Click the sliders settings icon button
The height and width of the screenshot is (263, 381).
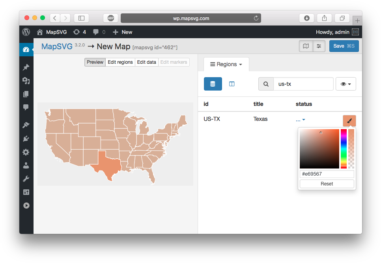[x=319, y=46]
